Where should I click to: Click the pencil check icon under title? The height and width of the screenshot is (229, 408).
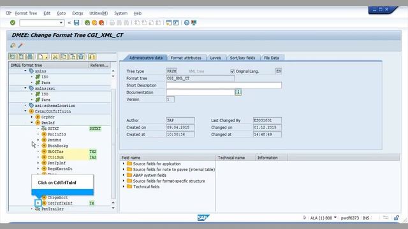coord(20,45)
